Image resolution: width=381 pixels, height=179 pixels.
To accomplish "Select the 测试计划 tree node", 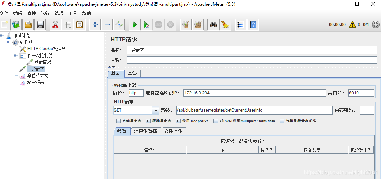I will point(21,35).
